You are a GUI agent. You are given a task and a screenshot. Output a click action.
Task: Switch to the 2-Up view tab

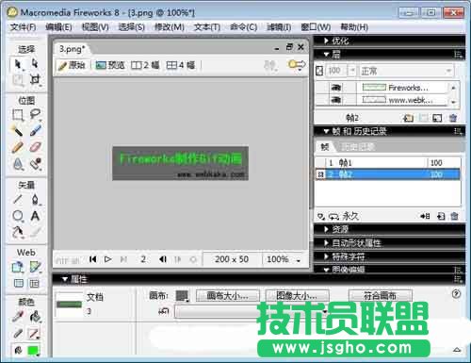(x=145, y=65)
